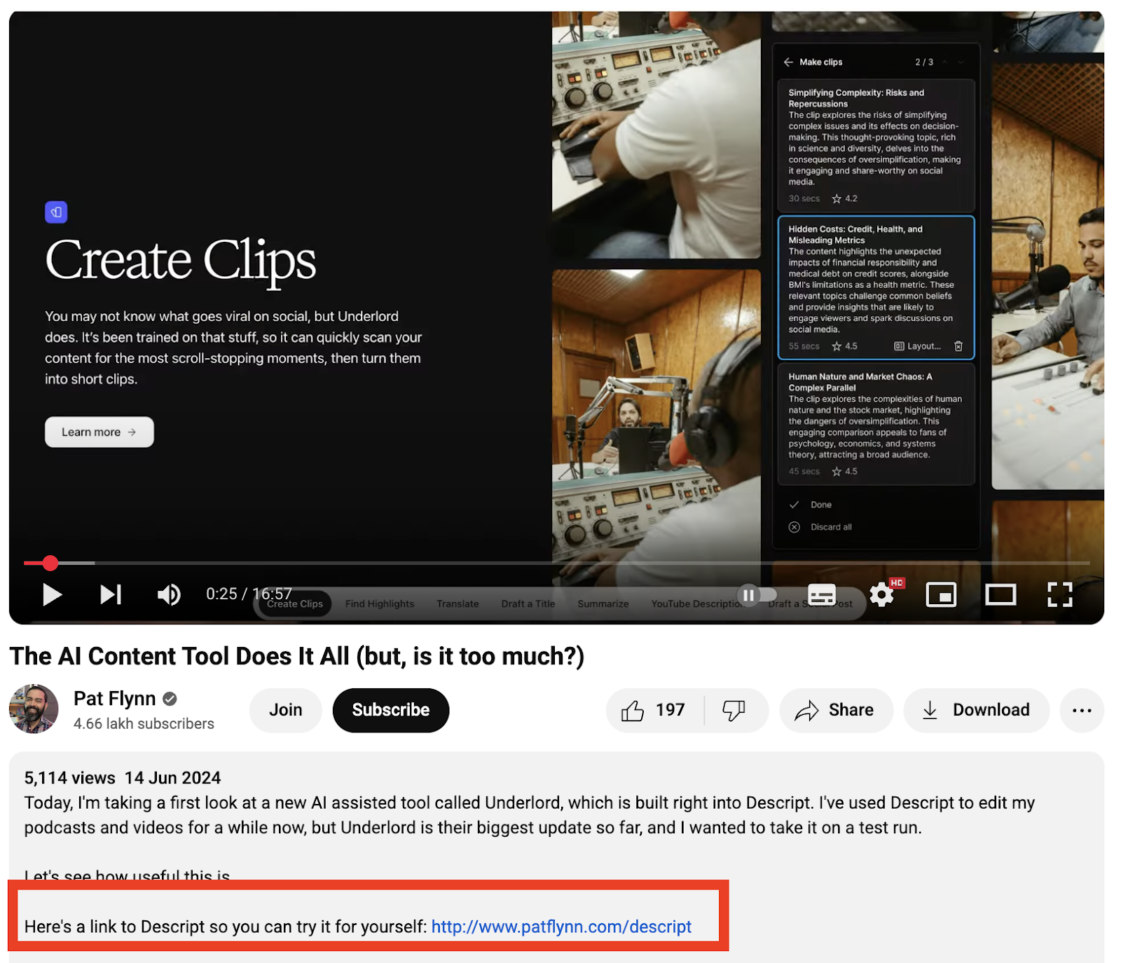The width and height of the screenshot is (1121, 963).
Task: Click the '5,114 views' text
Action: 69,778
